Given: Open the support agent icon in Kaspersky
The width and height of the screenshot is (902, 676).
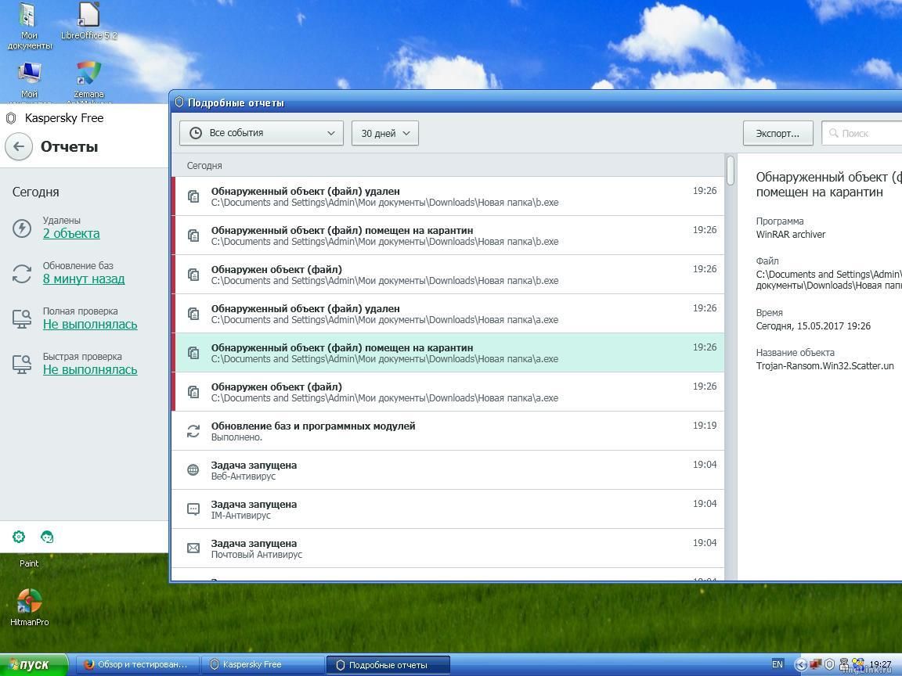Looking at the screenshot, I should click(47, 537).
